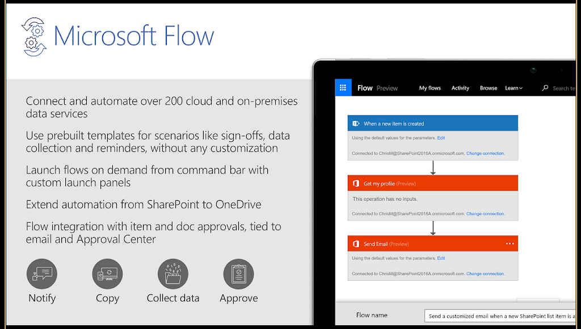Change connection for Send Email step
Screen dimensions: 581x329
(x=486, y=274)
